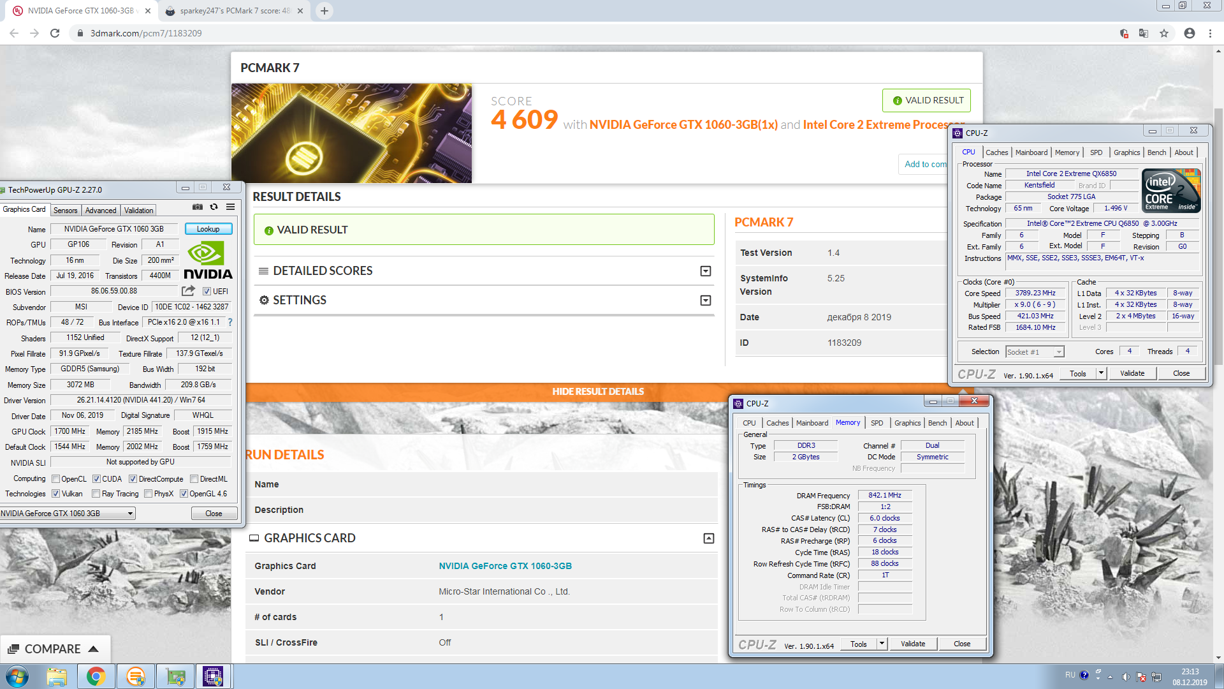Open the Caches tab in upper CPU-Z window
This screenshot has width=1224, height=689.
pos(996,152)
